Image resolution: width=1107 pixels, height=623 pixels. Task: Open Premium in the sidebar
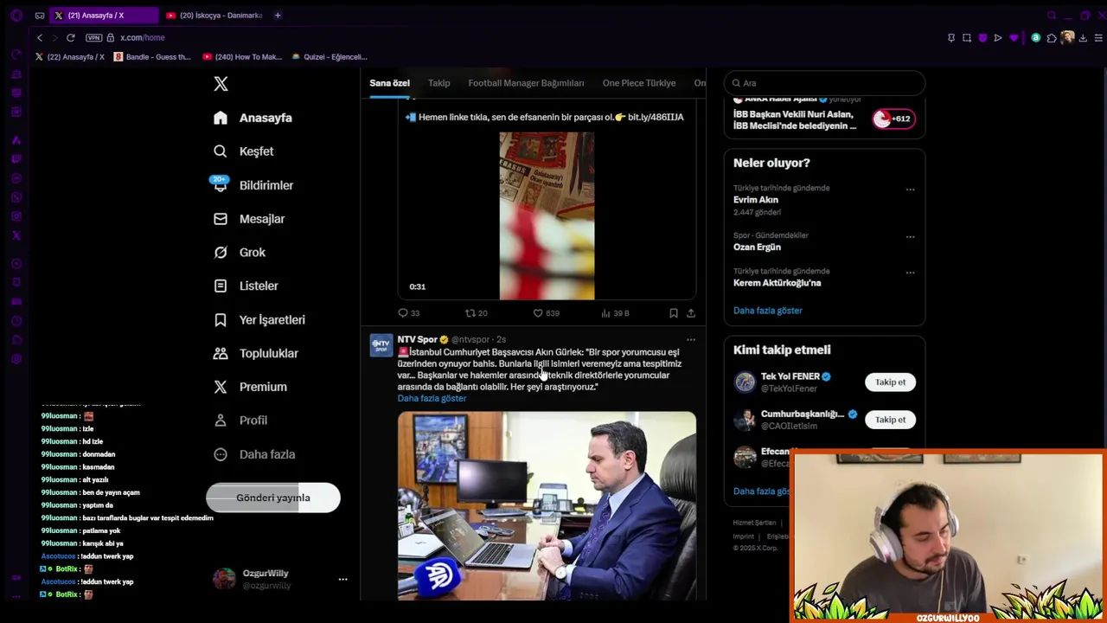(x=250, y=387)
